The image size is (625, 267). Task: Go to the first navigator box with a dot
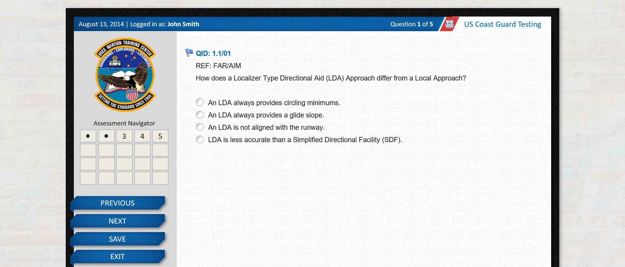click(88, 136)
